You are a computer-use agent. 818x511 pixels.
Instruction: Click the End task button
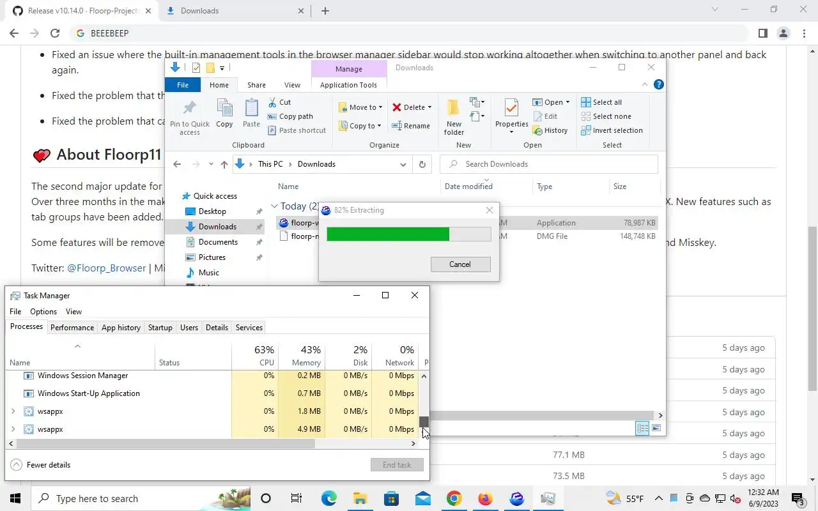(x=397, y=465)
